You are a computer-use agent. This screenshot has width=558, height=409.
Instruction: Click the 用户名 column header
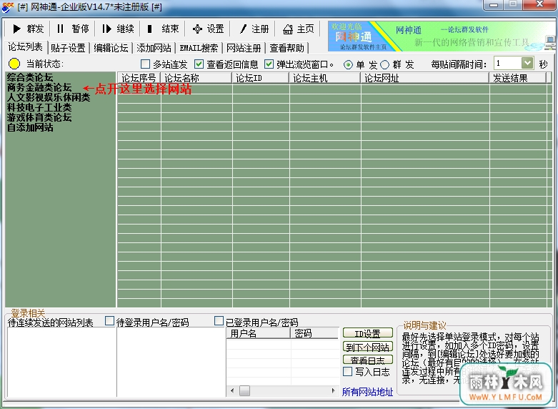click(x=259, y=333)
